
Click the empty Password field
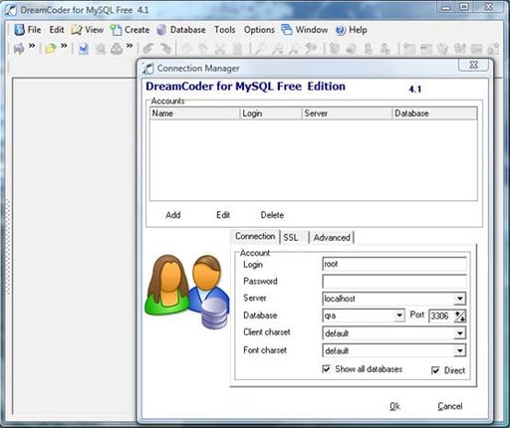pos(394,282)
